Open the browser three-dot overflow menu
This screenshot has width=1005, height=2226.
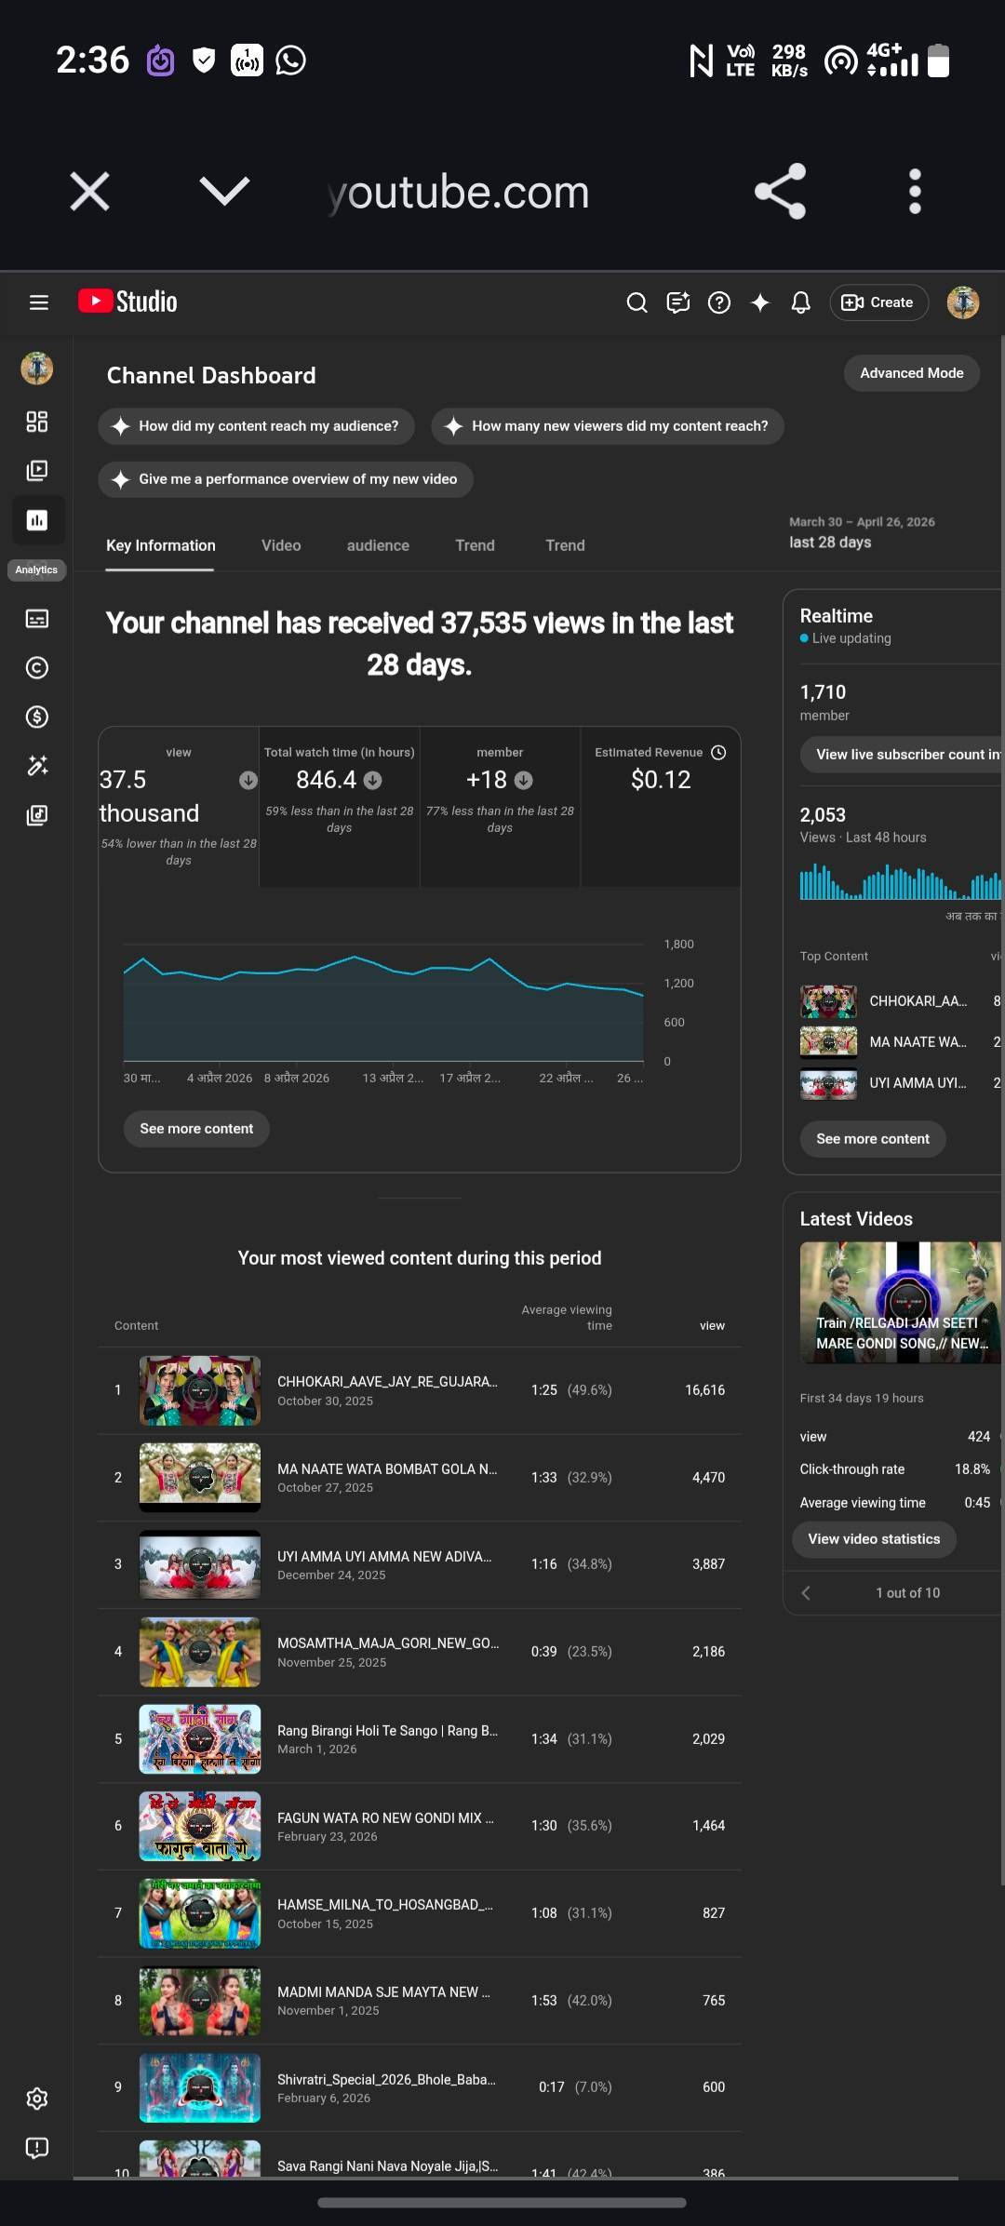pyautogui.click(x=915, y=192)
